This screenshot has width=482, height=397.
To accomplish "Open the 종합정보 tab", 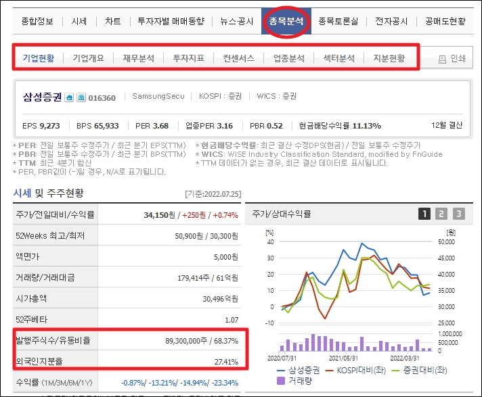I will [x=37, y=21].
